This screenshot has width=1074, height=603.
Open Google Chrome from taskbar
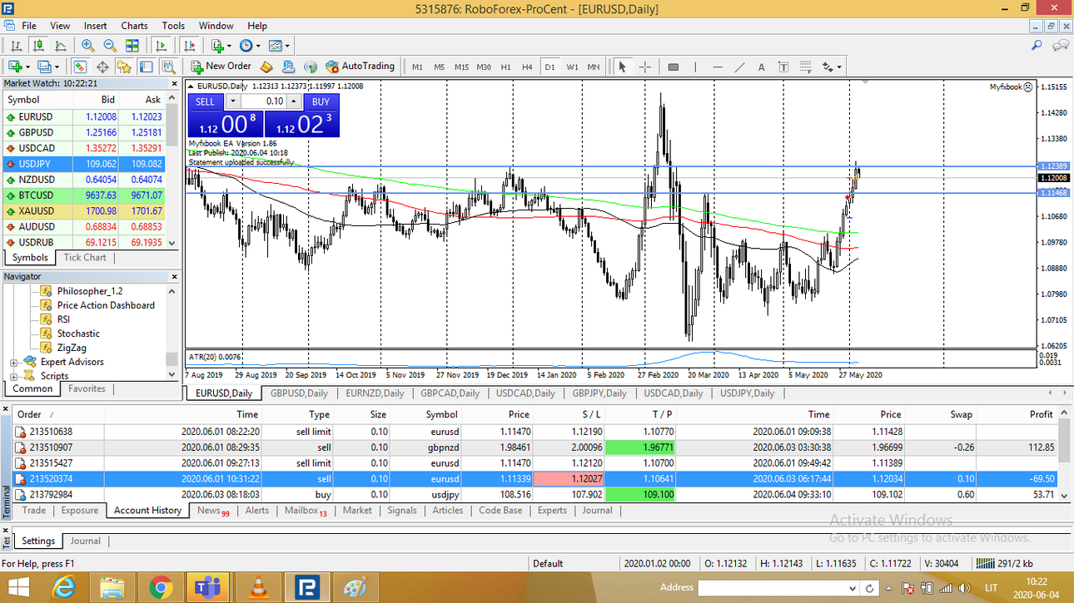point(161,587)
